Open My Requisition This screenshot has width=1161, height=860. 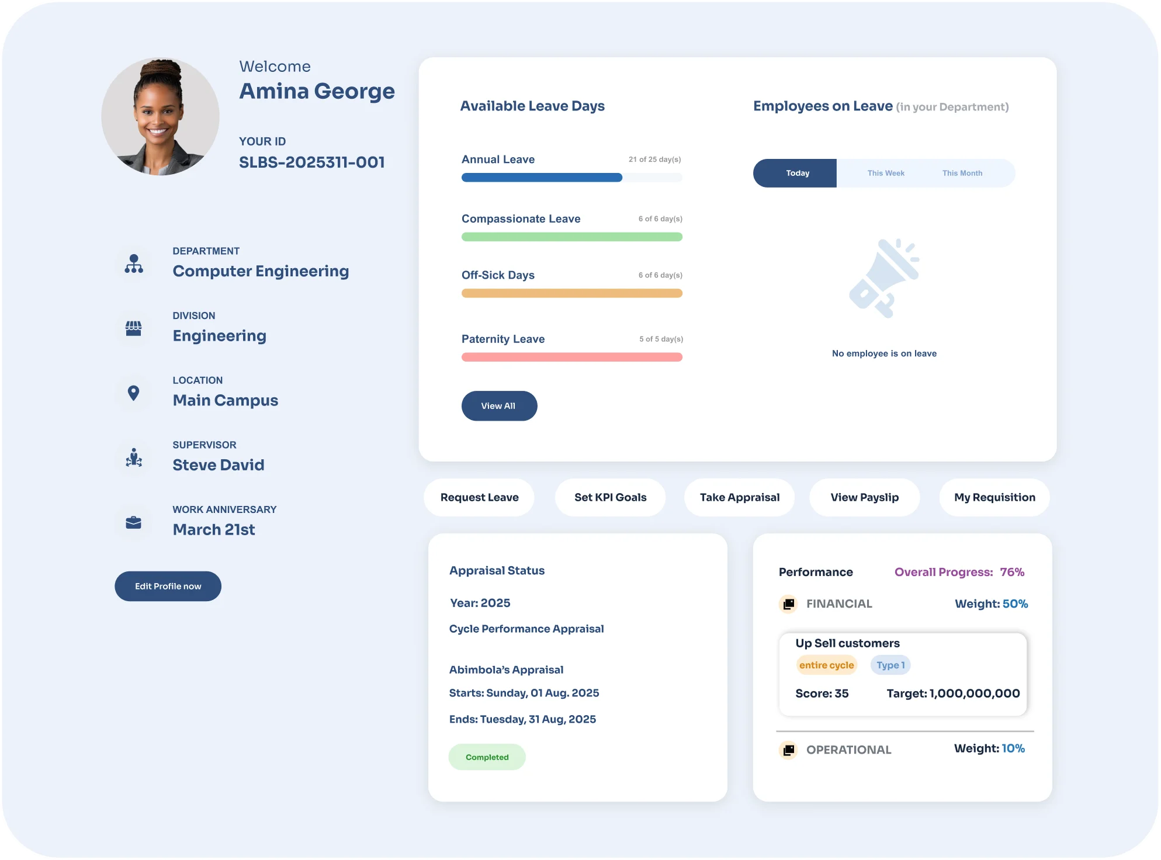coord(994,497)
